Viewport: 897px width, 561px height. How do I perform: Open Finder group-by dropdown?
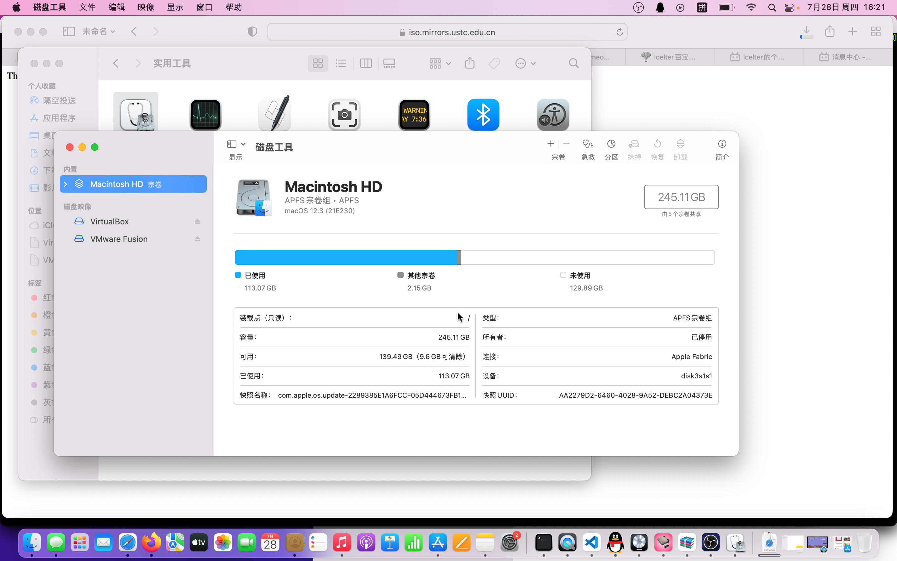click(440, 64)
